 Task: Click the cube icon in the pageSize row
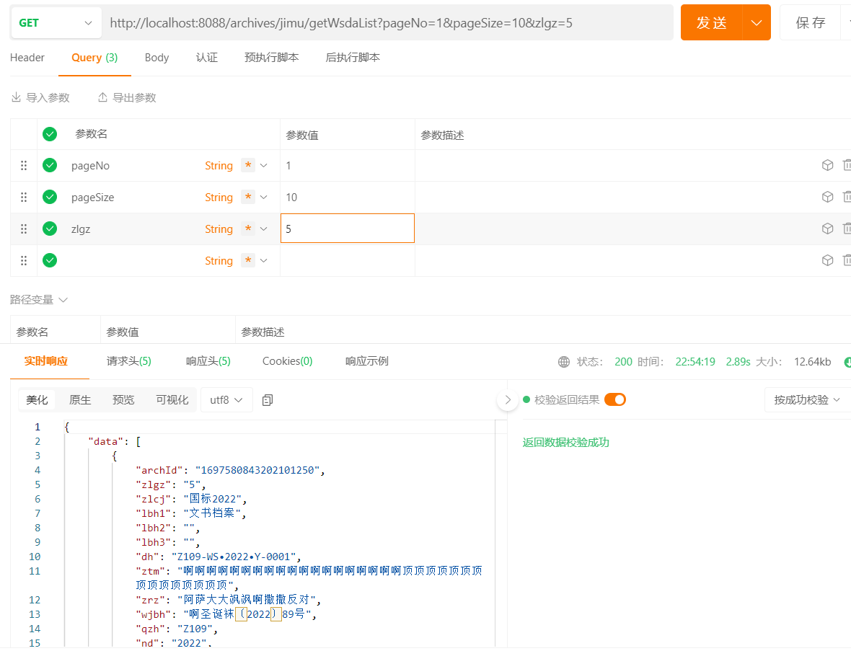coord(827,197)
